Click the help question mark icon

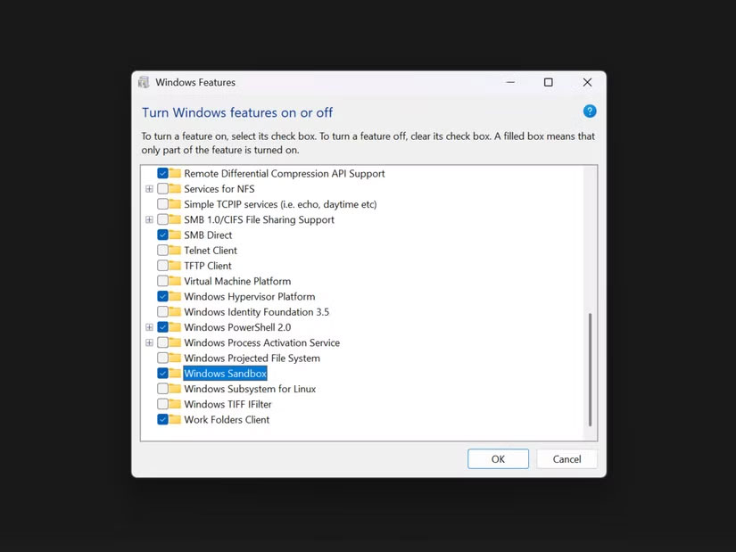(x=590, y=111)
